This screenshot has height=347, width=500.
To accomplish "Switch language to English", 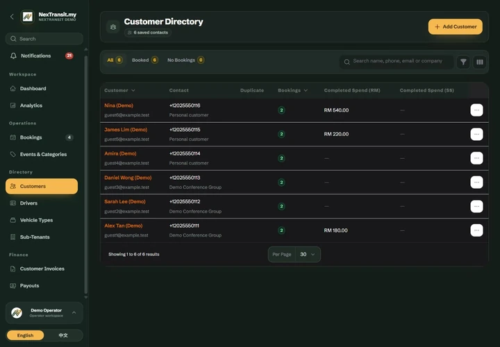I will click(25, 335).
